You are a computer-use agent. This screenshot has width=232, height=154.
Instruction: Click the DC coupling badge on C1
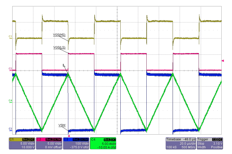coord(32,140)
